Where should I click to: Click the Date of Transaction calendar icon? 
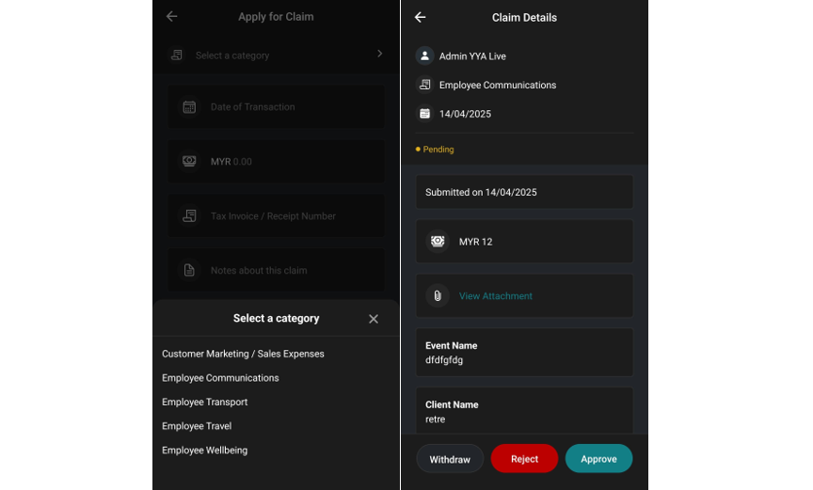point(189,106)
